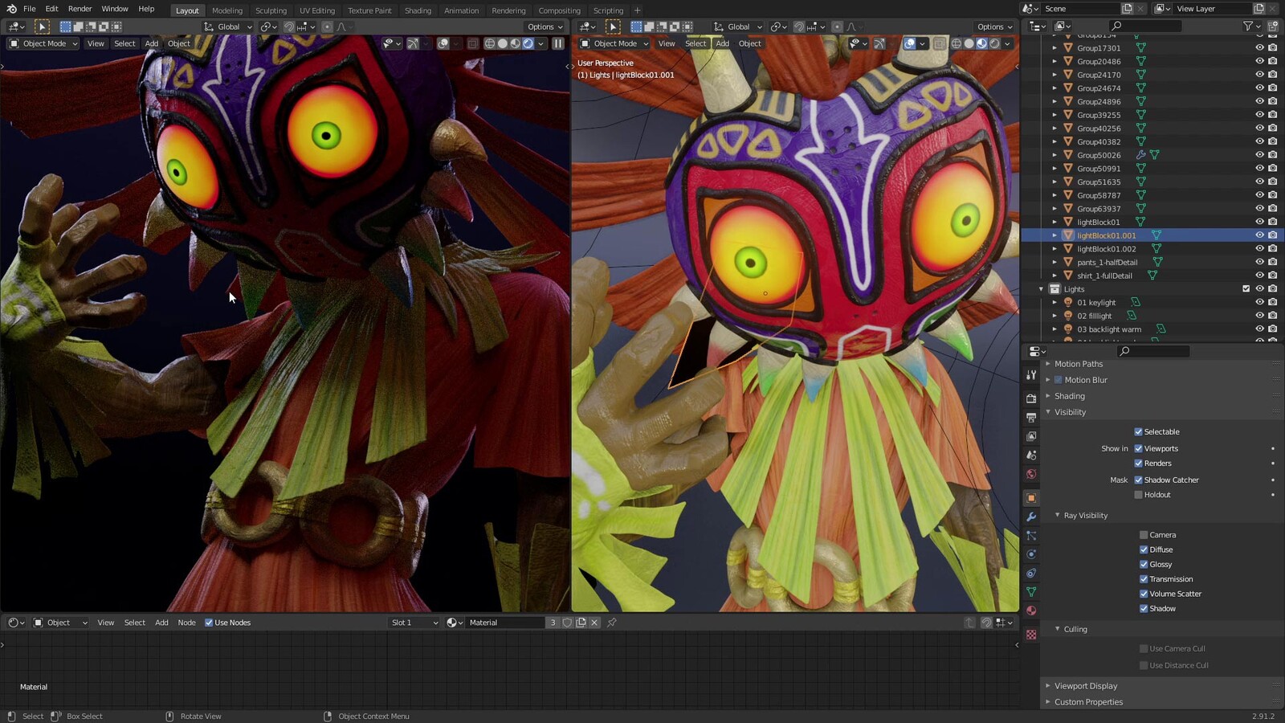Open the Output properties tab icon
The height and width of the screenshot is (723, 1285).
pos(1031,418)
